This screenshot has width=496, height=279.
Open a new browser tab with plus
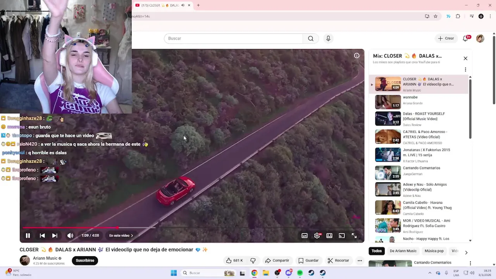198,5
